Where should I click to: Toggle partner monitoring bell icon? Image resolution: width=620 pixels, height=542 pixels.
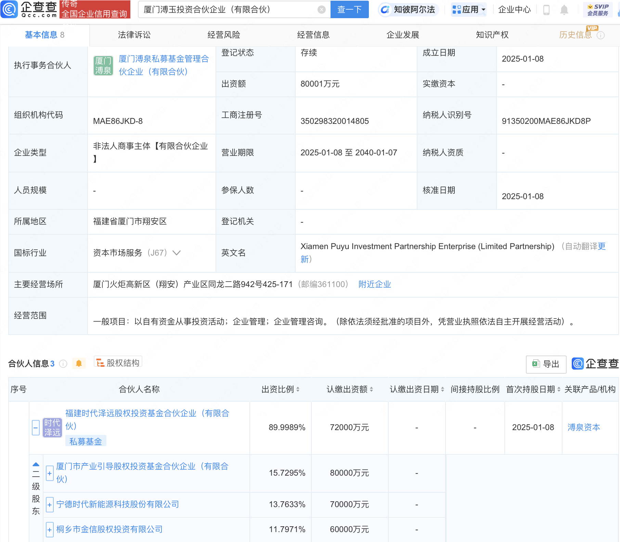click(79, 363)
